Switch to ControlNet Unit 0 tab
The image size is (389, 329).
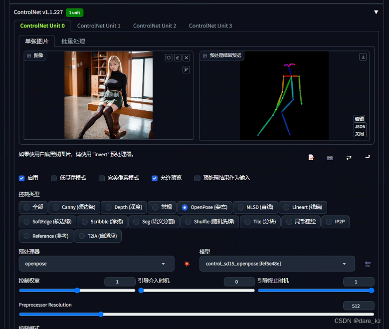tap(42, 26)
